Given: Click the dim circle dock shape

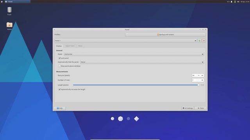Looking at the screenshot, I should 129,119.
